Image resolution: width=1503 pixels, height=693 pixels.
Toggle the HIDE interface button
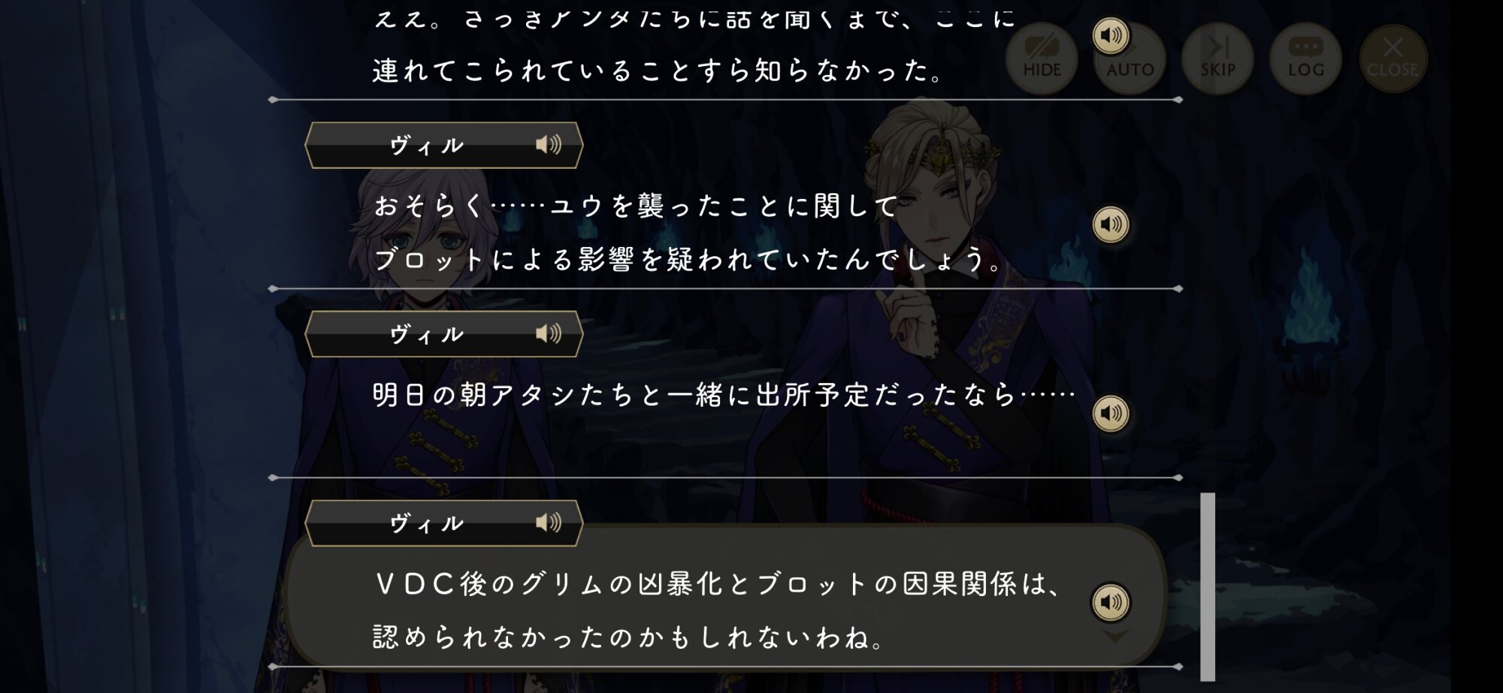(1042, 58)
